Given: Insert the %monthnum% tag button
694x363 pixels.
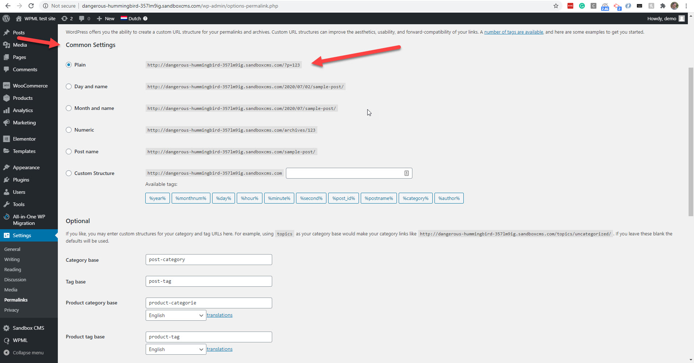Looking at the screenshot, I should point(191,198).
